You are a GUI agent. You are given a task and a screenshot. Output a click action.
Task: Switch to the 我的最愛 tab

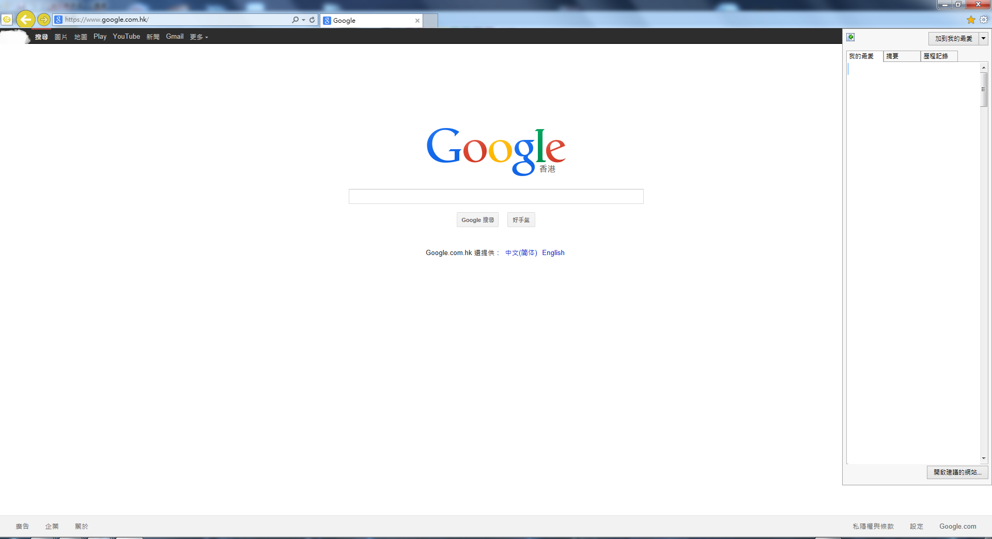[x=864, y=56]
